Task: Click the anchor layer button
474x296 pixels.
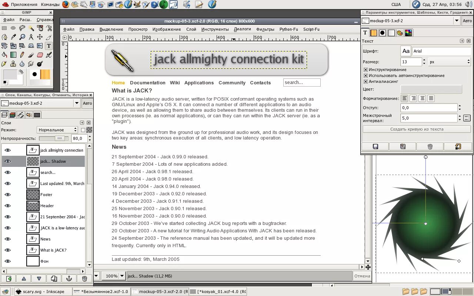Action: [x=69, y=279]
